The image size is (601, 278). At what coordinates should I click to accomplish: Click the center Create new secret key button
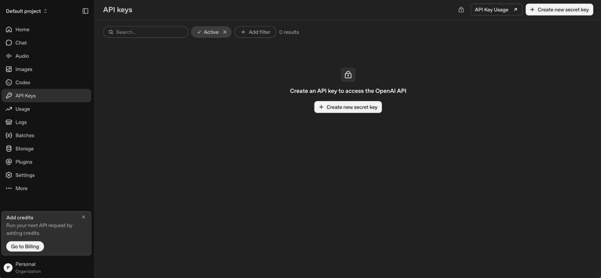(348, 107)
